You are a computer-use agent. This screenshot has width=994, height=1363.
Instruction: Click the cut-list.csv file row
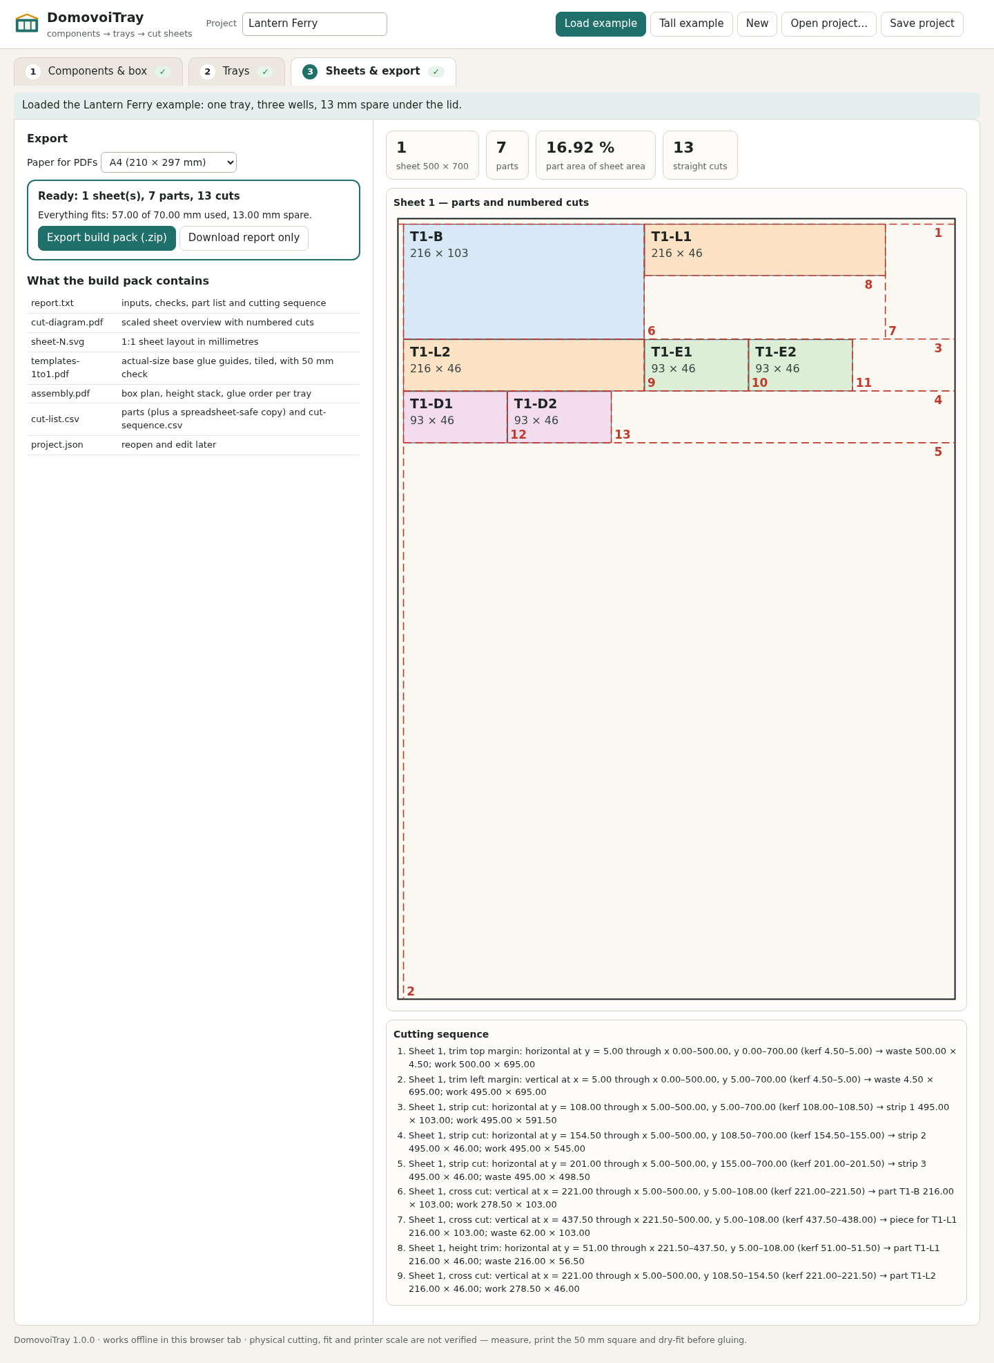pyautogui.click(x=193, y=419)
